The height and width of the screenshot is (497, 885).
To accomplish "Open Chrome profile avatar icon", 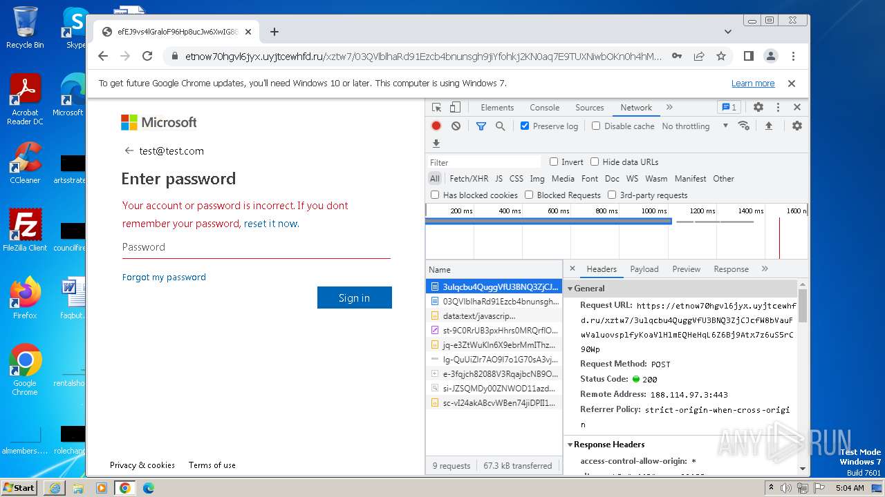I will 771,57.
